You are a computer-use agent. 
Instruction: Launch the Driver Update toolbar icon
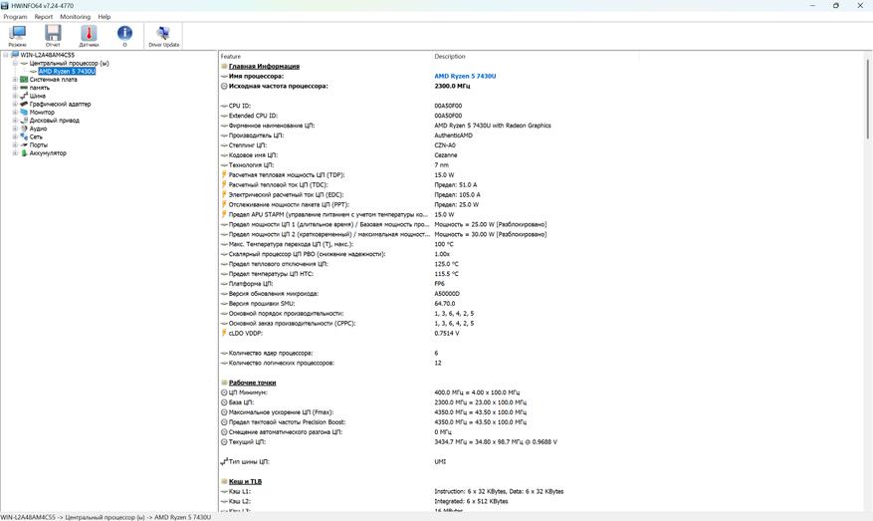tap(163, 36)
